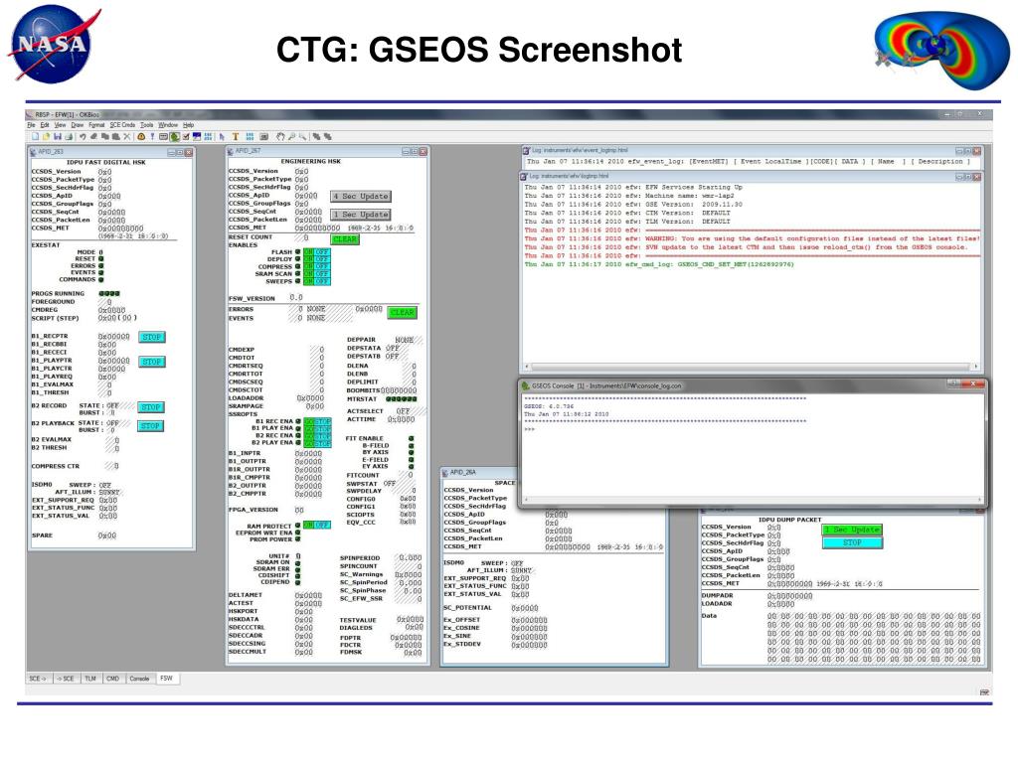
Task: Click 1 Sec Update in Engineering HSK
Action: 361,215
